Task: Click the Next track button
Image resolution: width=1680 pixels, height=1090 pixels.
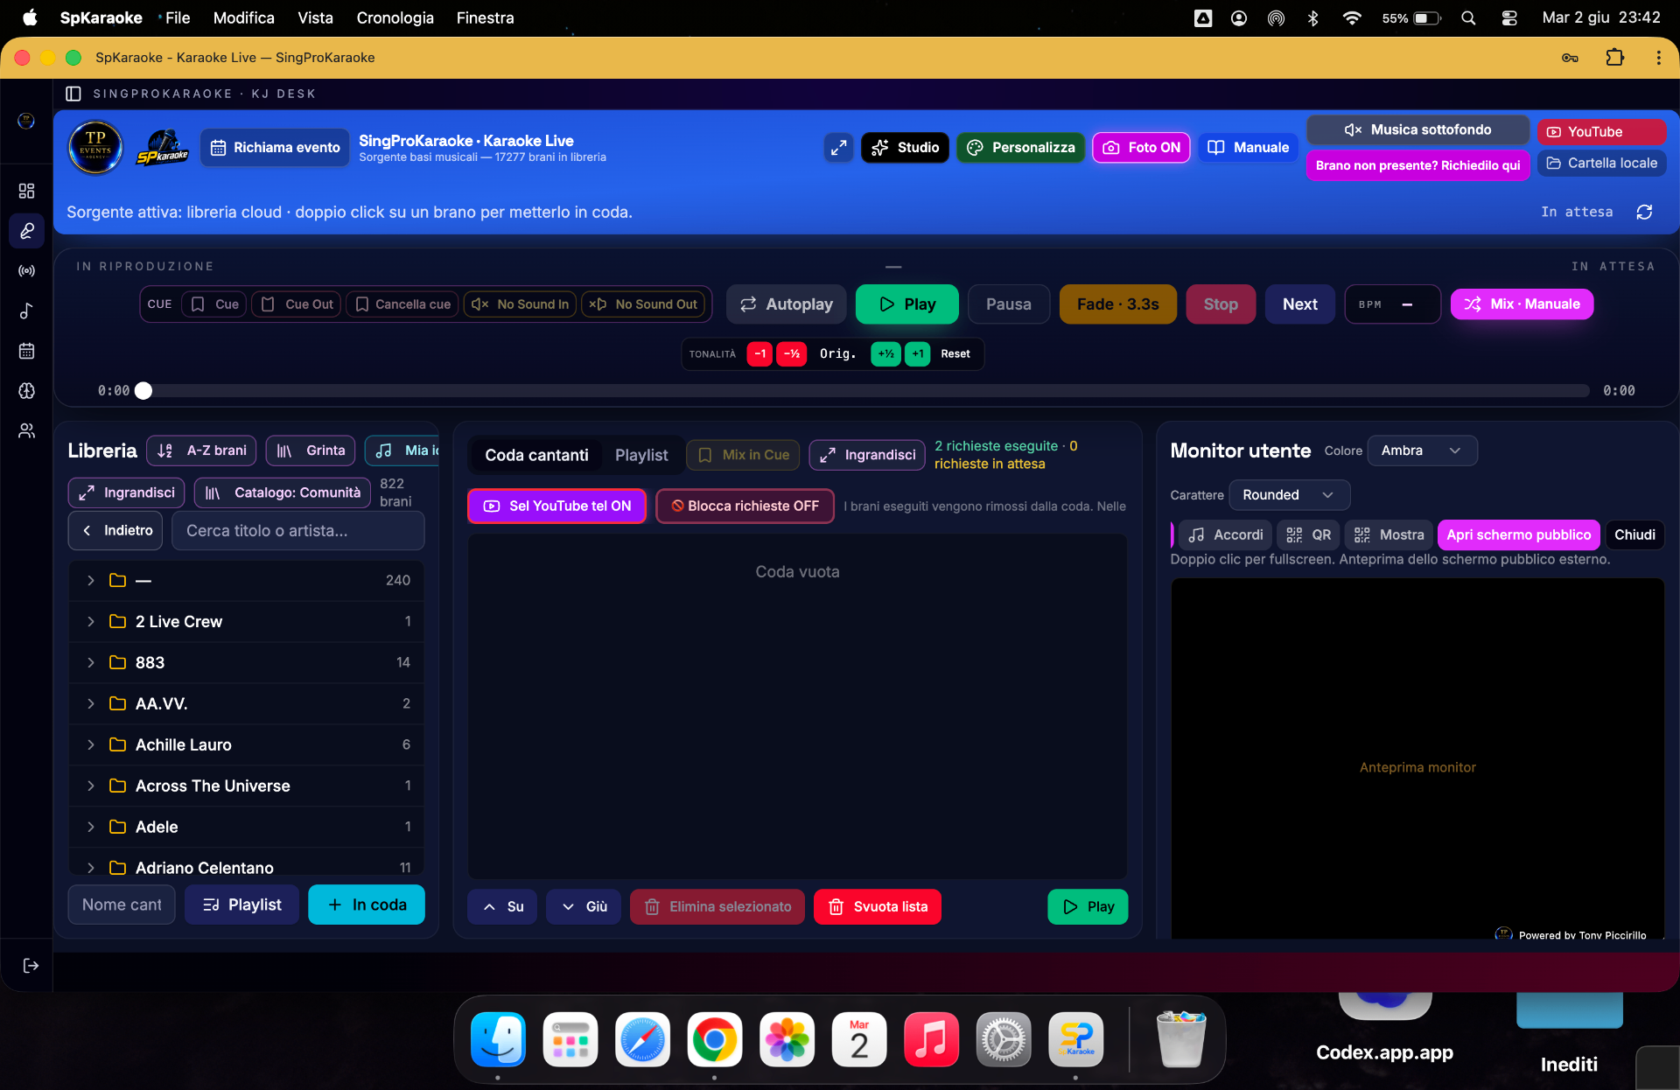Action: click(1300, 304)
